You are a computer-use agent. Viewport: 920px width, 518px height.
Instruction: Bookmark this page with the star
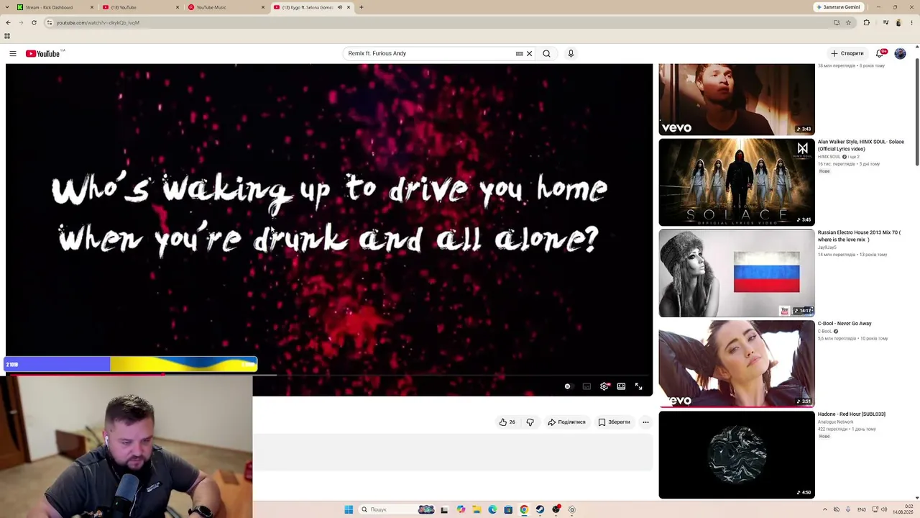coord(848,22)
